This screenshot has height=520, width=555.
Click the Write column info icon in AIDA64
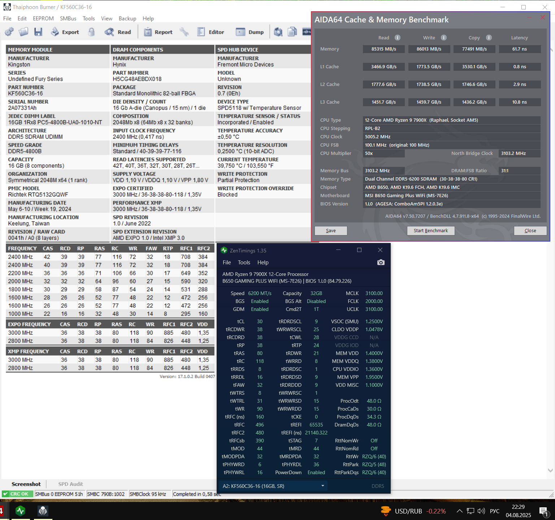(444, 38)
